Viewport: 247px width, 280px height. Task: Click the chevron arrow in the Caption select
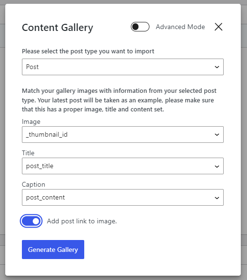click(x=217, y=198)
